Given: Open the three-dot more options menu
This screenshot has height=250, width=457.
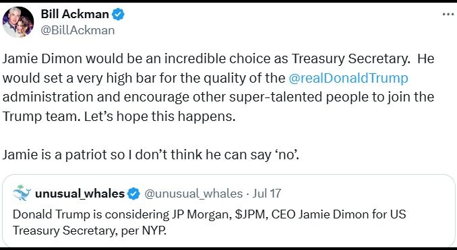Looking at the screenshot, I should pyautogui.click(x=448, y=14).
